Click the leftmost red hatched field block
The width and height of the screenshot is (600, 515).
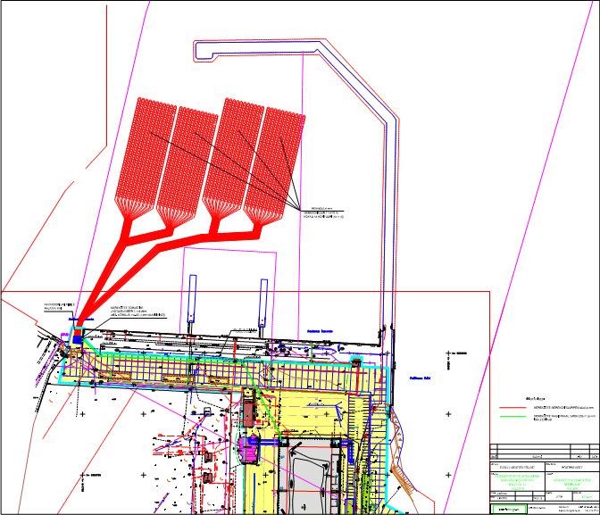click(x=146, y=160)
